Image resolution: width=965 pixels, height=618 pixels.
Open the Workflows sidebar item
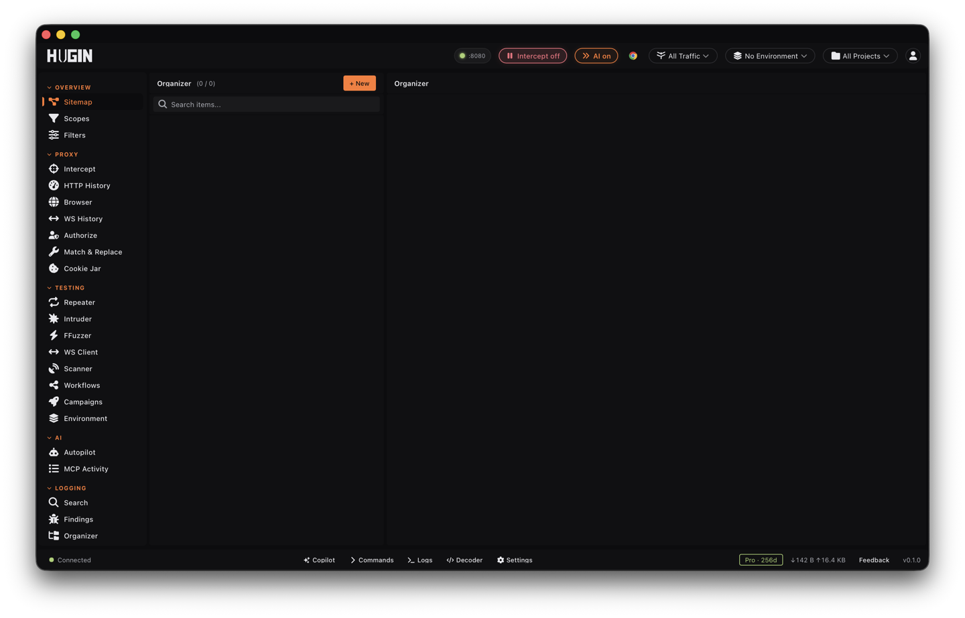click(92, 385)
